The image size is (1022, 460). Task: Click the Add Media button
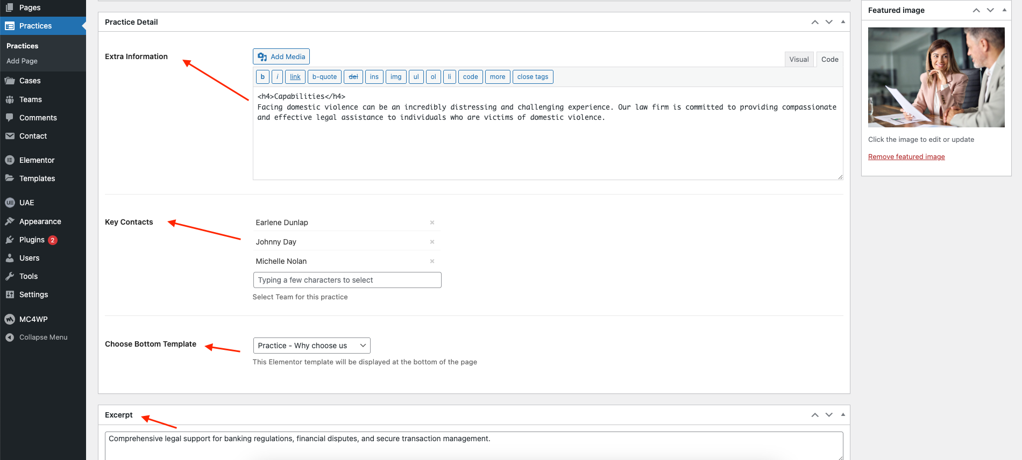click(x=281, y=56)
